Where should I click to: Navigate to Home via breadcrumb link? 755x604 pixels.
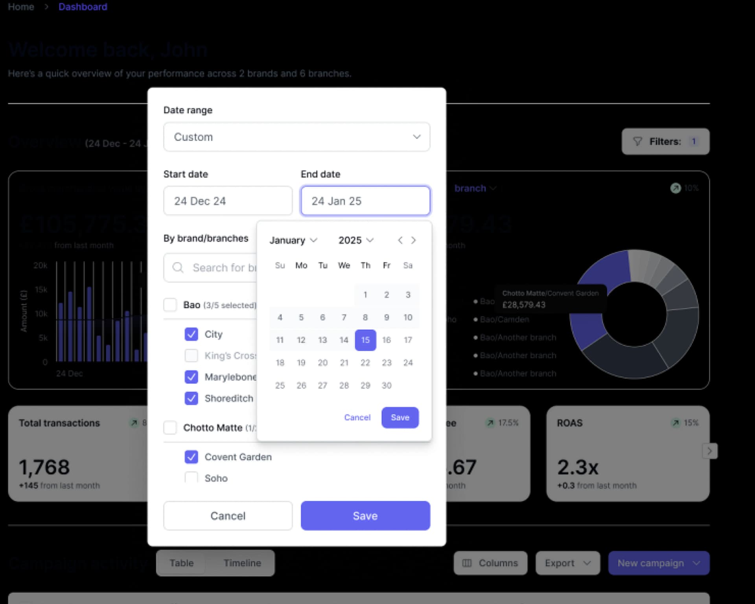20,7
